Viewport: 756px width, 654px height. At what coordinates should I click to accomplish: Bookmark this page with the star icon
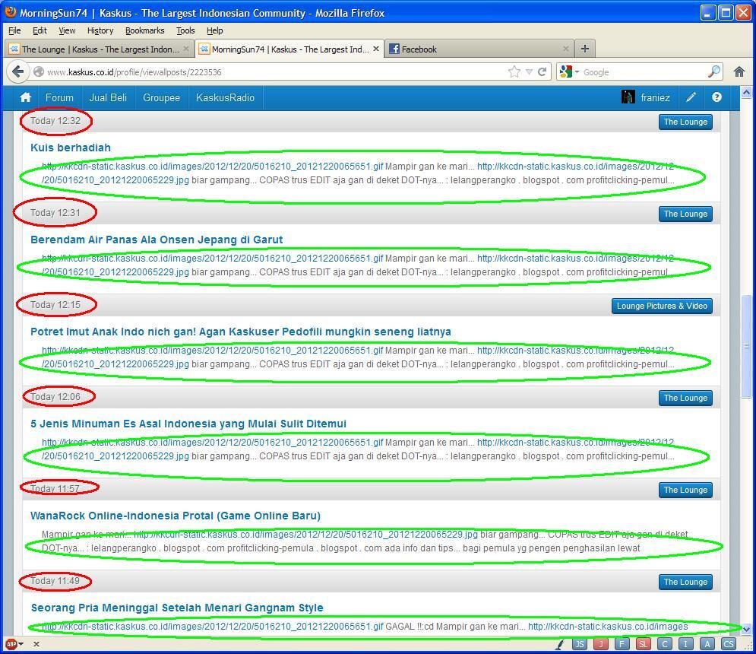point(514,72)
